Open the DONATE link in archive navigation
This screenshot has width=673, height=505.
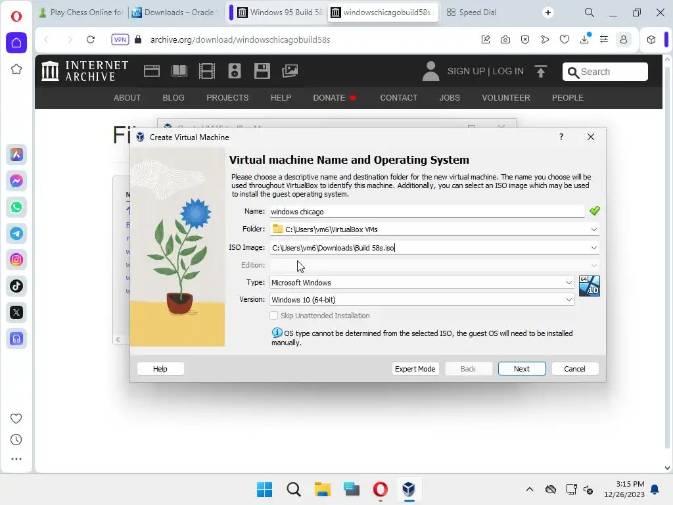pyautogui.click(x=335, y=98)
